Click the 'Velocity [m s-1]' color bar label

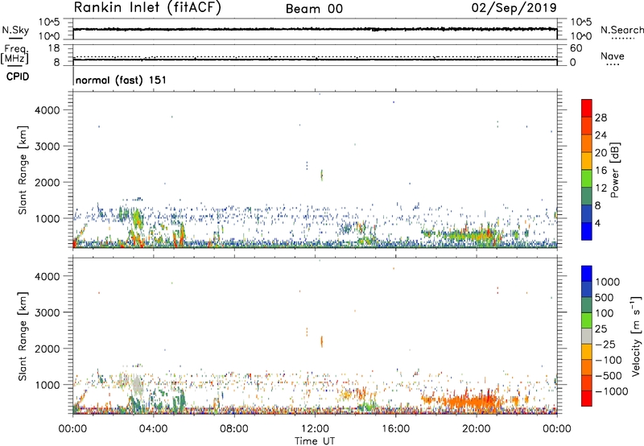[x=635, y=336]
